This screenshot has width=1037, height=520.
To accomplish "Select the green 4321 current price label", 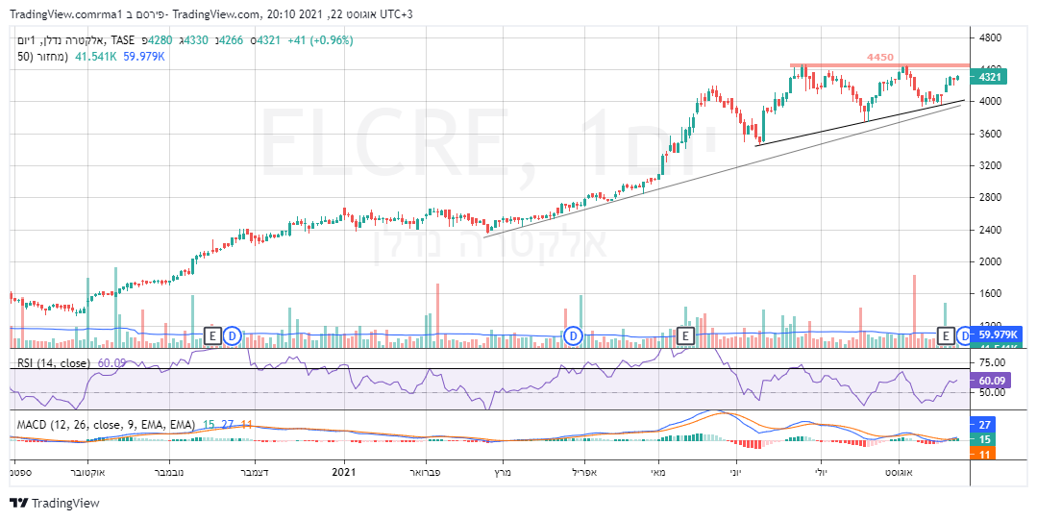I will click(x=989, y=78).
